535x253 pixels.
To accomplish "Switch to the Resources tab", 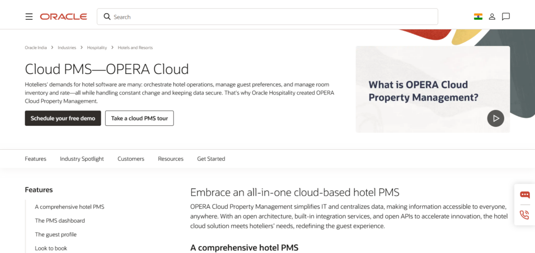I will click(171, 159).
